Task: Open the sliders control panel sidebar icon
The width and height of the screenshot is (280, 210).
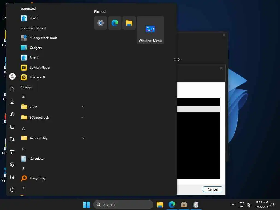Action: coord(12,152)
